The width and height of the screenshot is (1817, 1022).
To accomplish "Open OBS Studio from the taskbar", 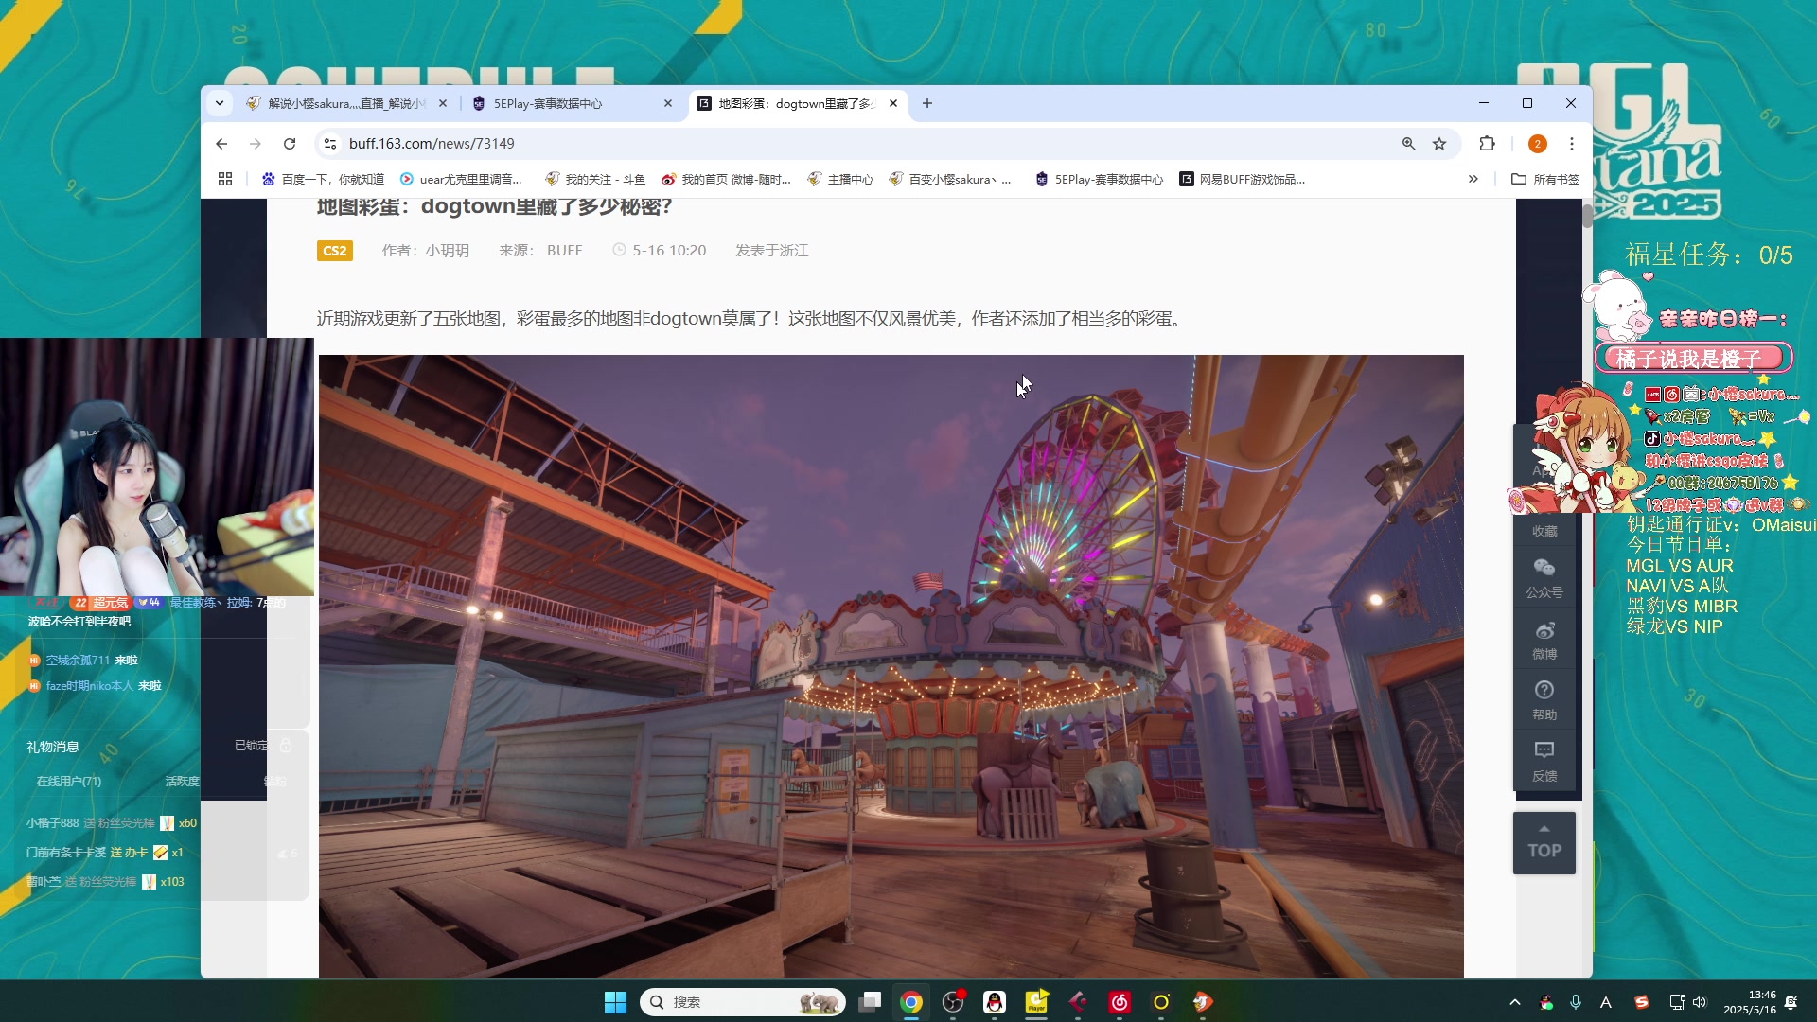I will [953, 1002].
